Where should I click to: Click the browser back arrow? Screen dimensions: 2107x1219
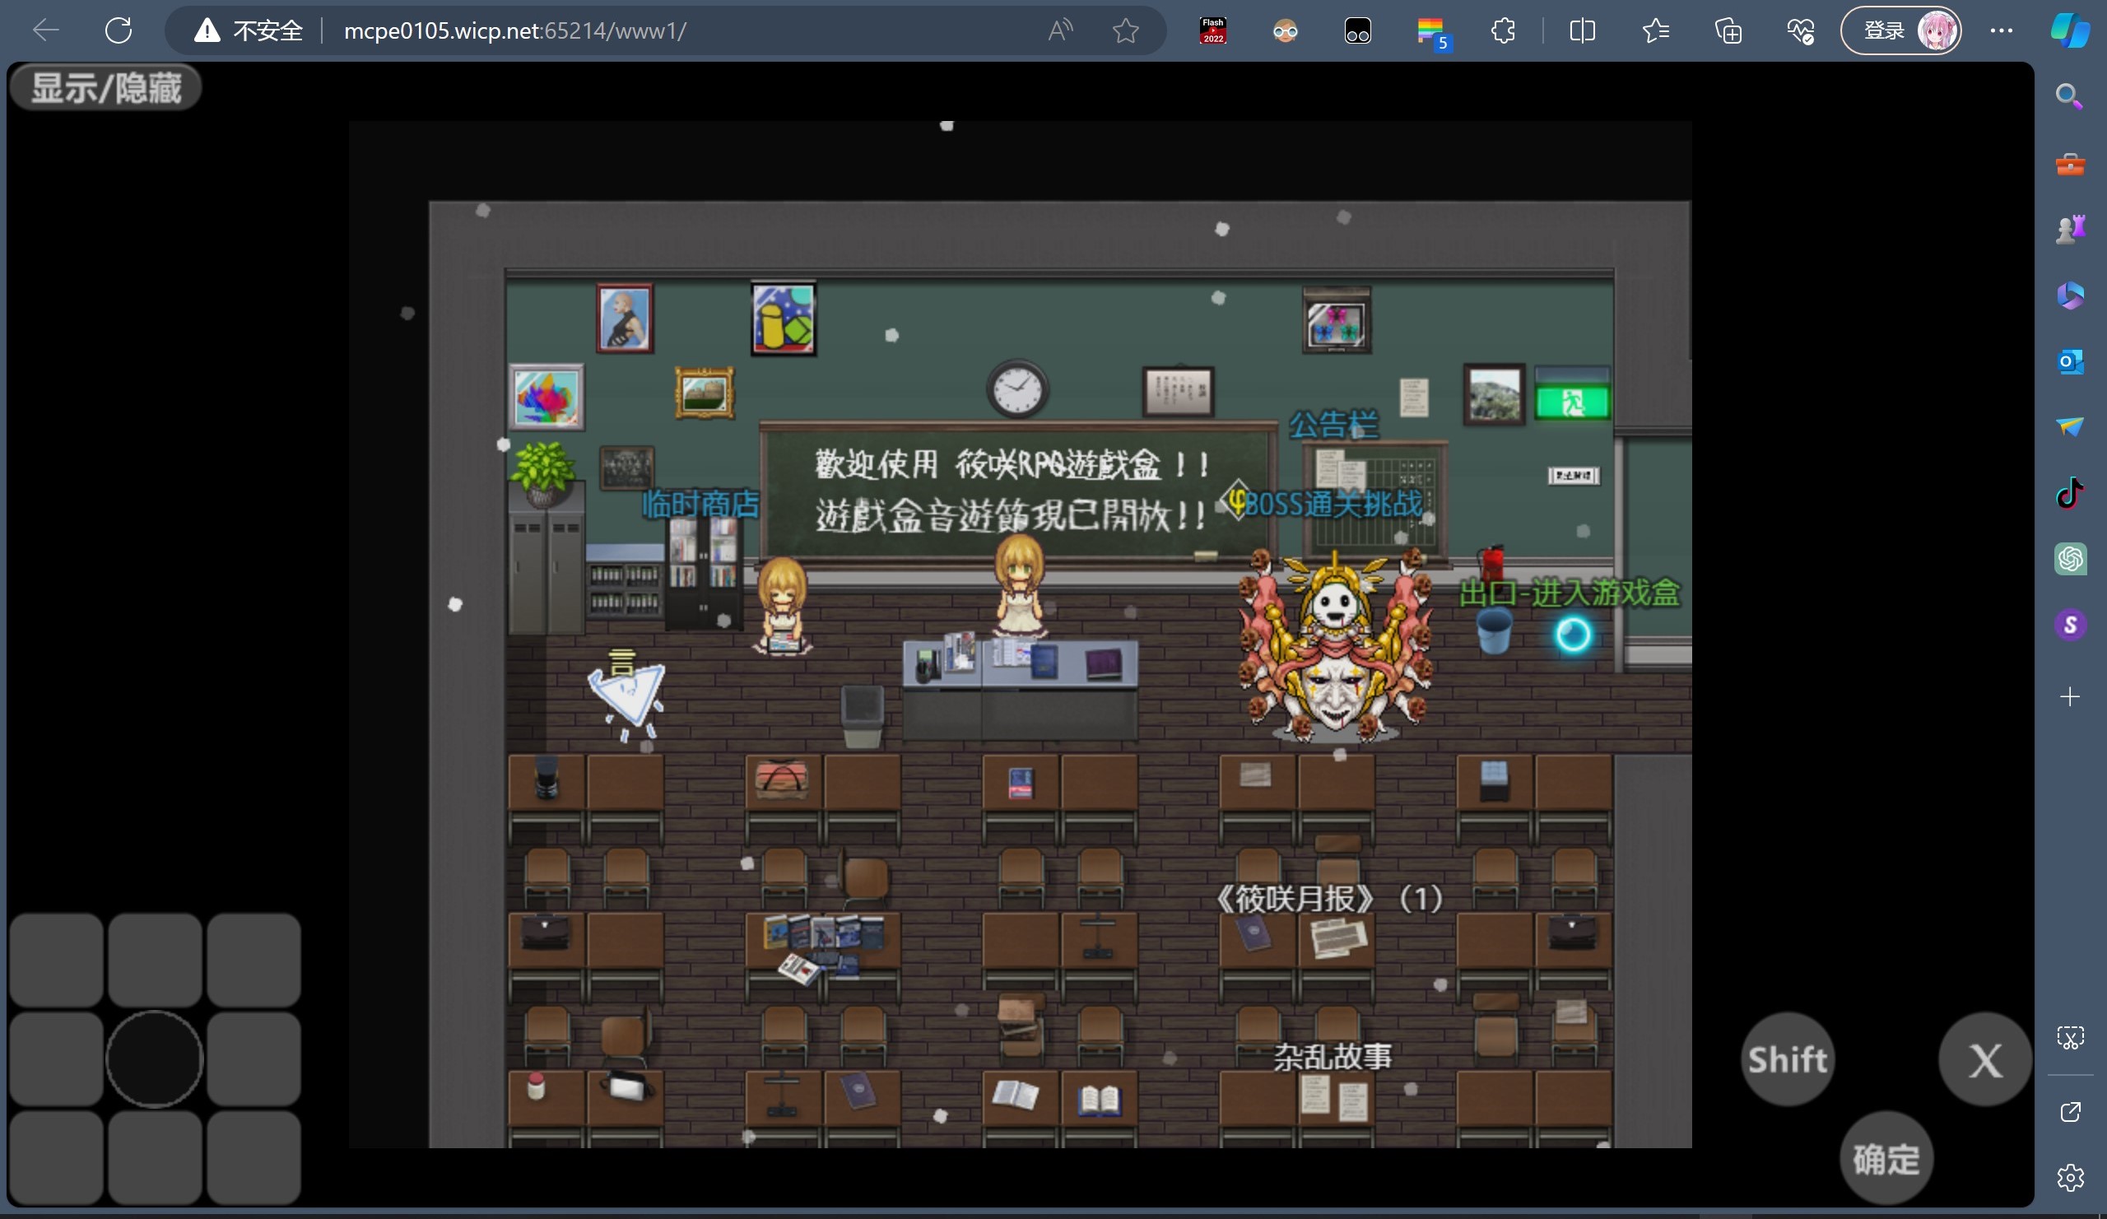click(x=46, y=31)
